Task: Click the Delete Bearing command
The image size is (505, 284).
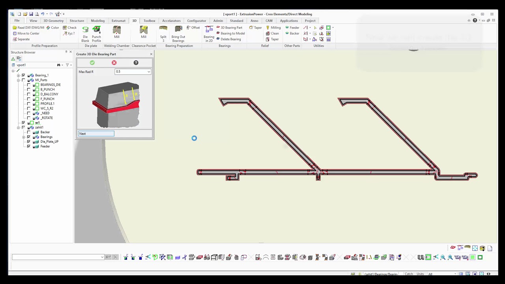Action: coord(228,39)
